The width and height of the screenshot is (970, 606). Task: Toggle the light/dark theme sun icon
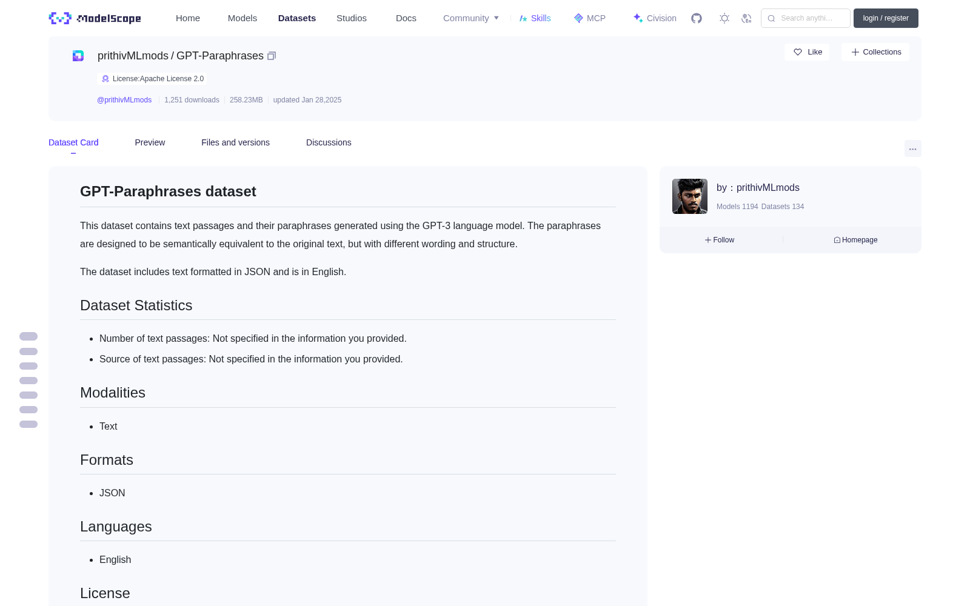[724, 18]
